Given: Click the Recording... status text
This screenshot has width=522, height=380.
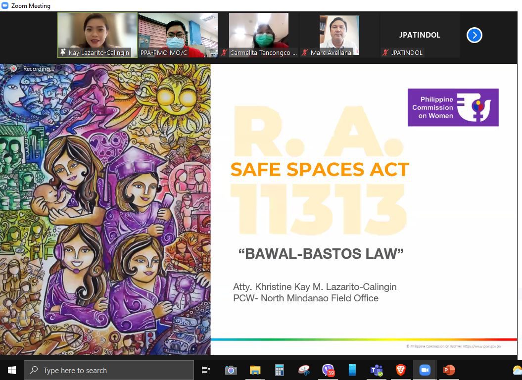Looking at the screenshot, I should point(38,69).
